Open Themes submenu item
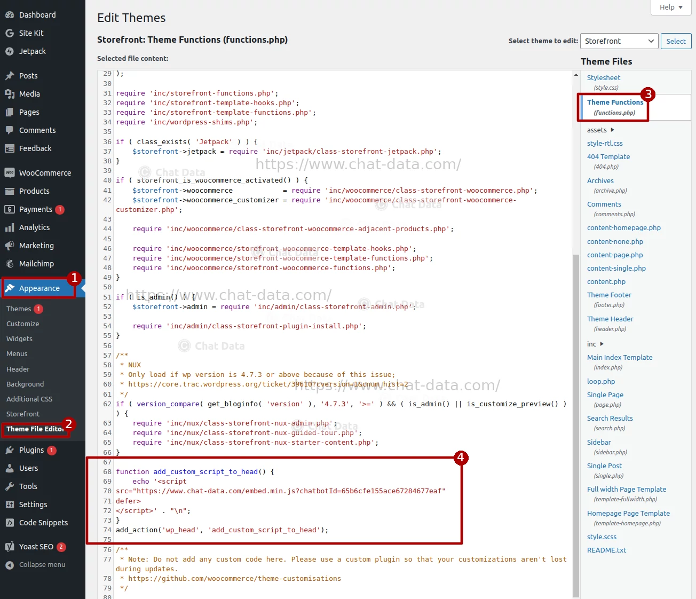The image size is (696, 599). pyautogui.click(x=19, y=309)
